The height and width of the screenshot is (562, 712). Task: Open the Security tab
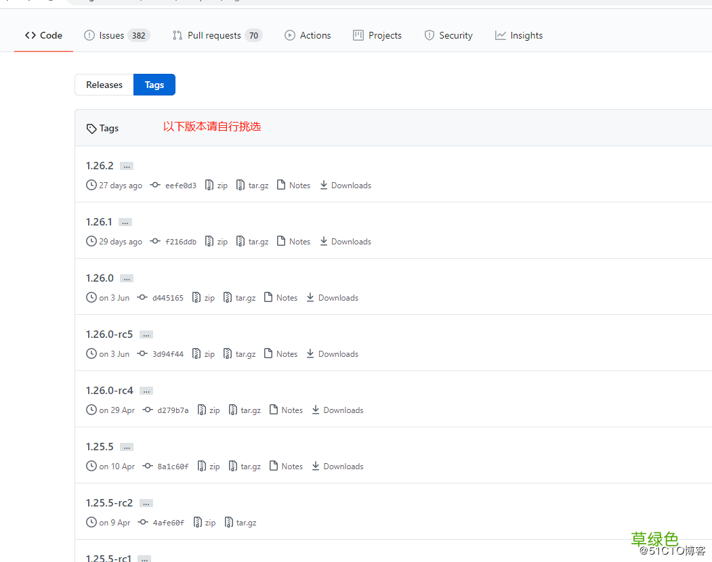tap(448, 35)
